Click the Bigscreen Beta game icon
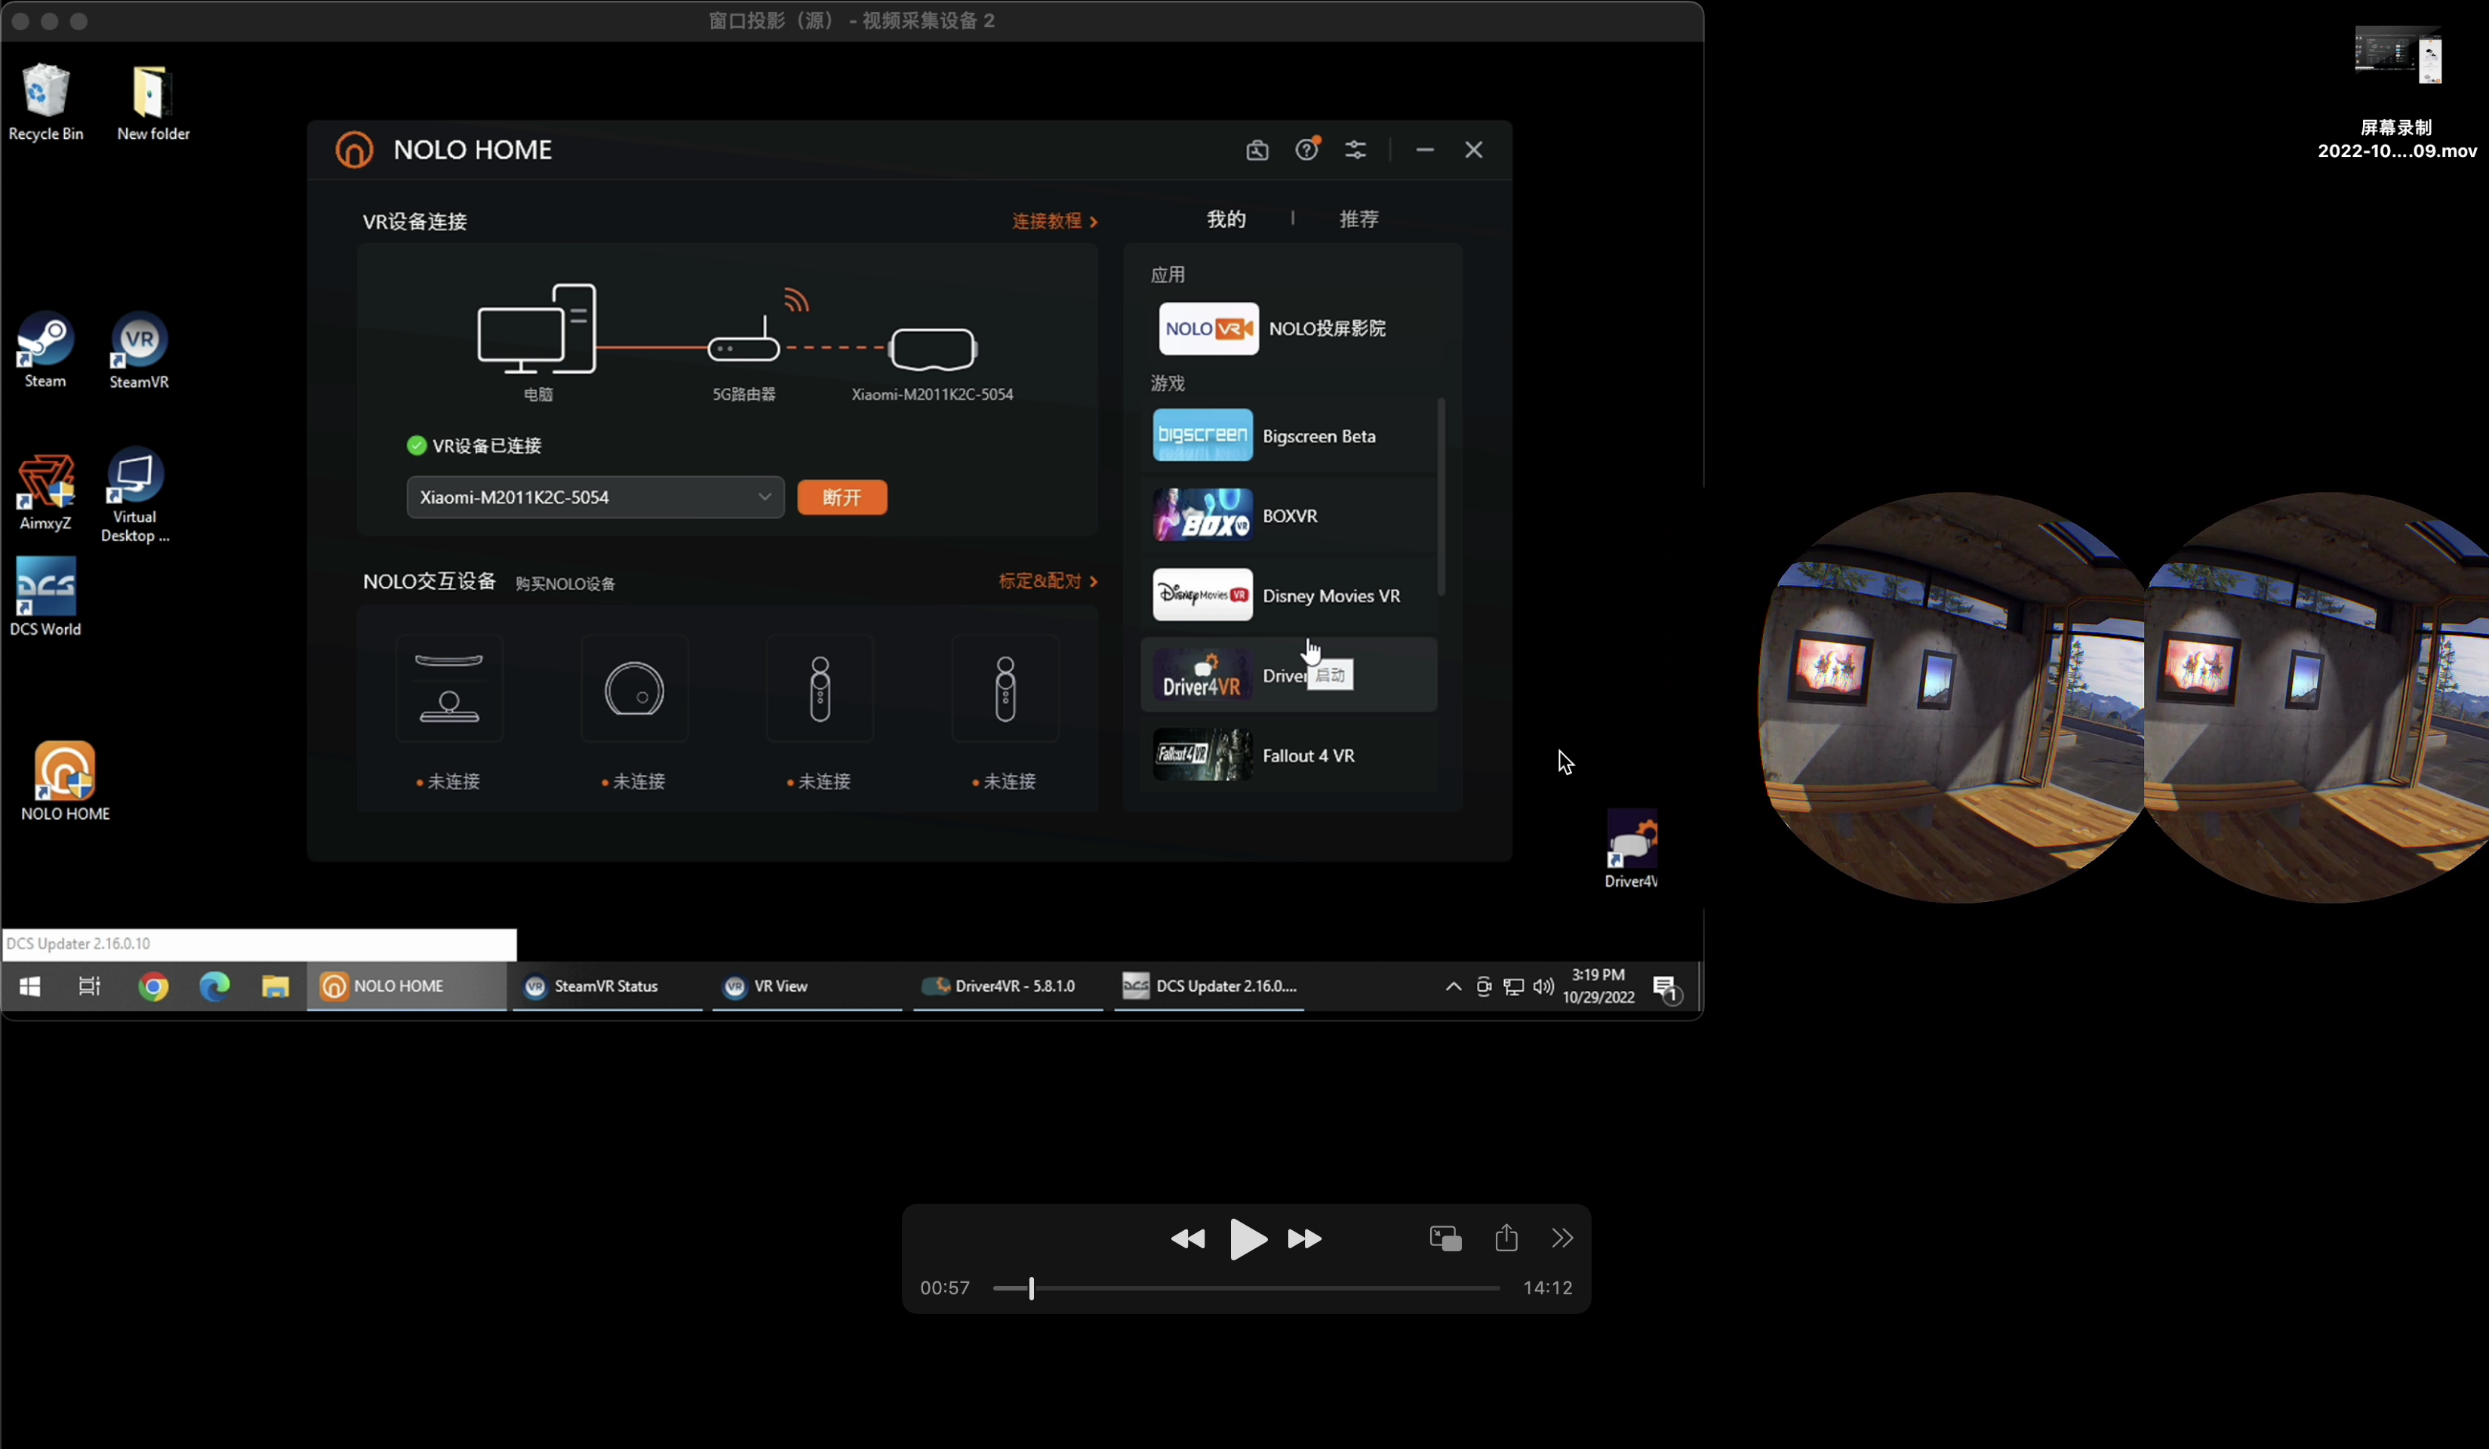 (x=1202, y=435)
